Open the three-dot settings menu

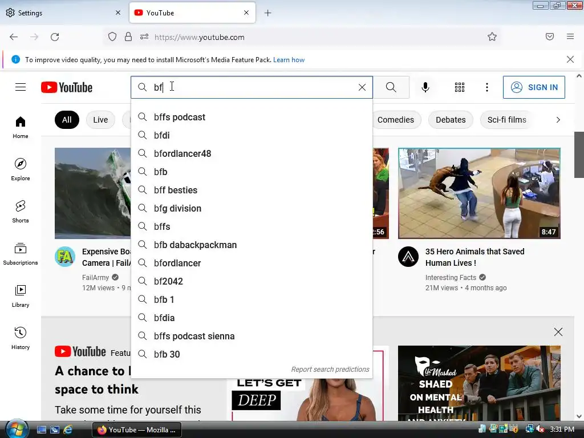click(487, 87)
